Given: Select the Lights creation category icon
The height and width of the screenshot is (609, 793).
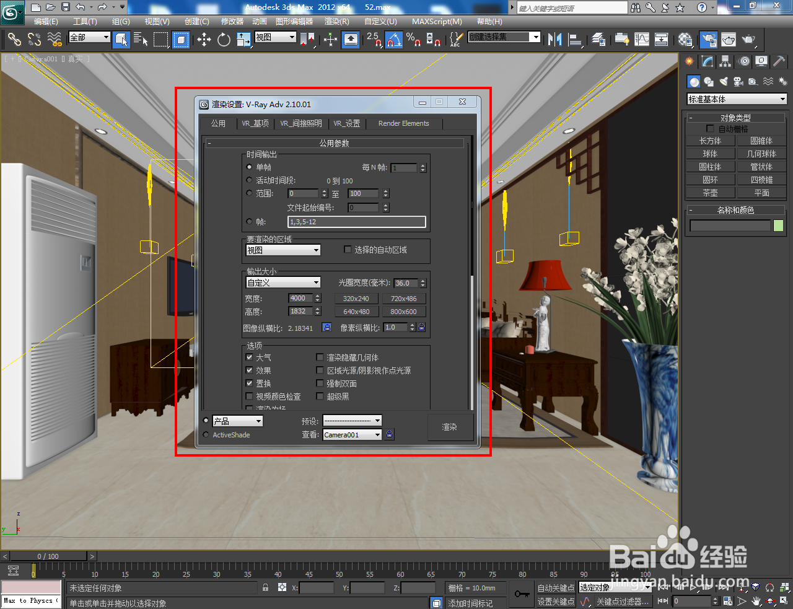Looking at the screenshot, I should [x=723, y=82].
